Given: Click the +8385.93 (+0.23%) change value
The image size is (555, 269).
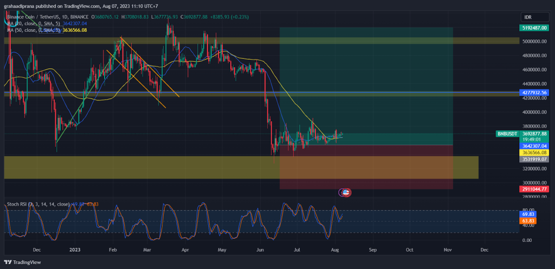Looking at the screenshot, I should (228, 17).
